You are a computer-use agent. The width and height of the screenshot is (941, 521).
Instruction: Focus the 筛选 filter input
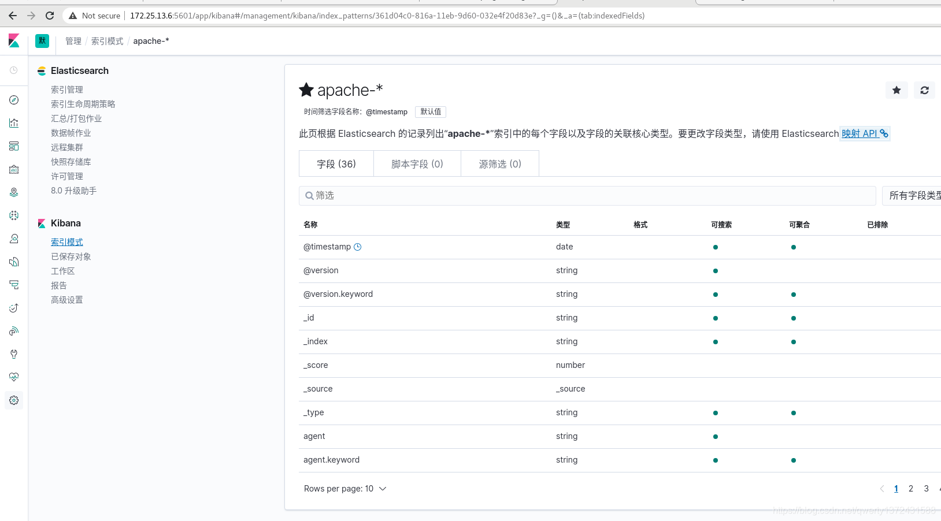(x=587, y=196)
